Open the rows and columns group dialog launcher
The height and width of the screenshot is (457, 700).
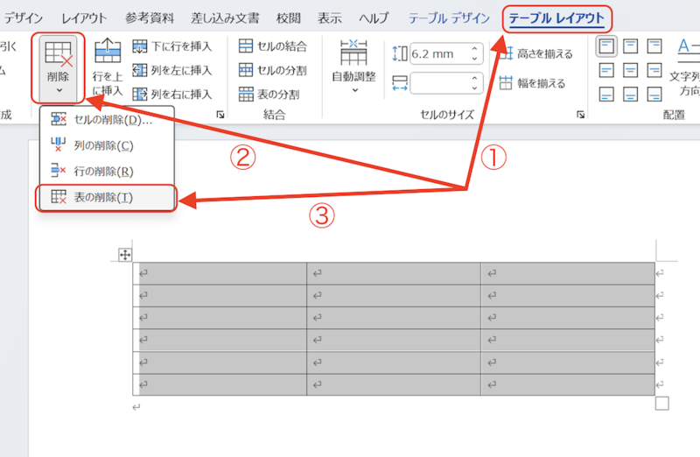[220, 115]
